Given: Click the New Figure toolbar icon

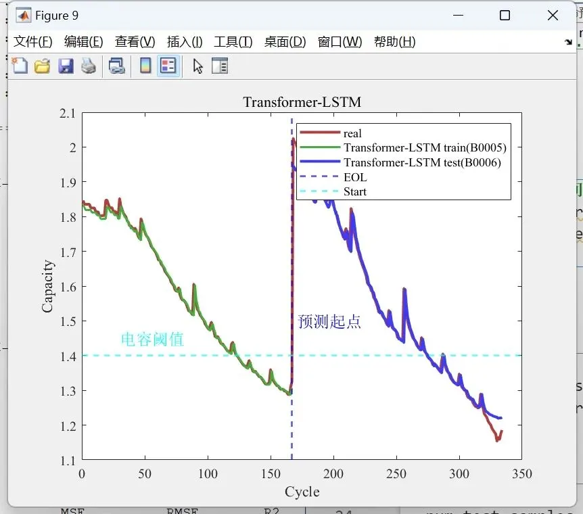Looking at the screenshot, I should pyautogui.click(x=20, y=66).
